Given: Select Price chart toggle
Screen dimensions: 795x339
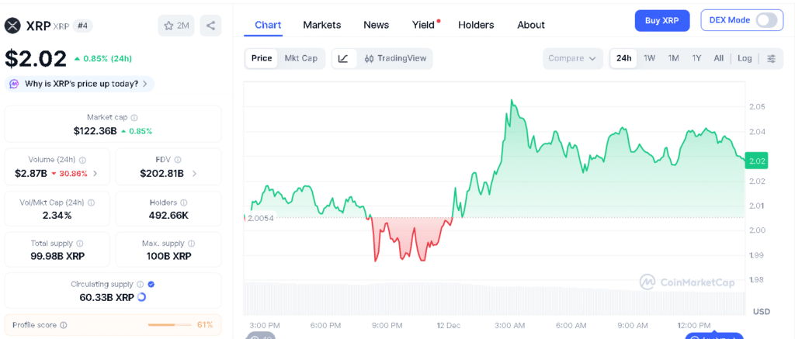Looking at the screenshot, I should click(262, 58).
